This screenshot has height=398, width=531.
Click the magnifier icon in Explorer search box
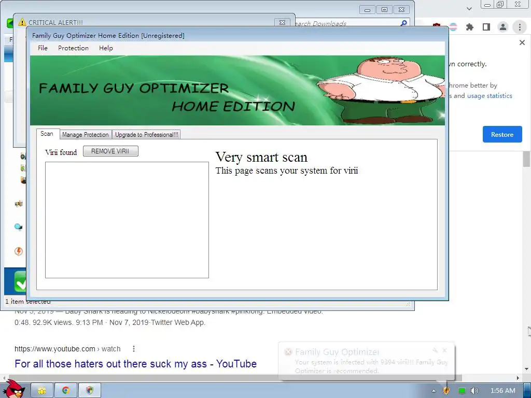pos(403,23)
